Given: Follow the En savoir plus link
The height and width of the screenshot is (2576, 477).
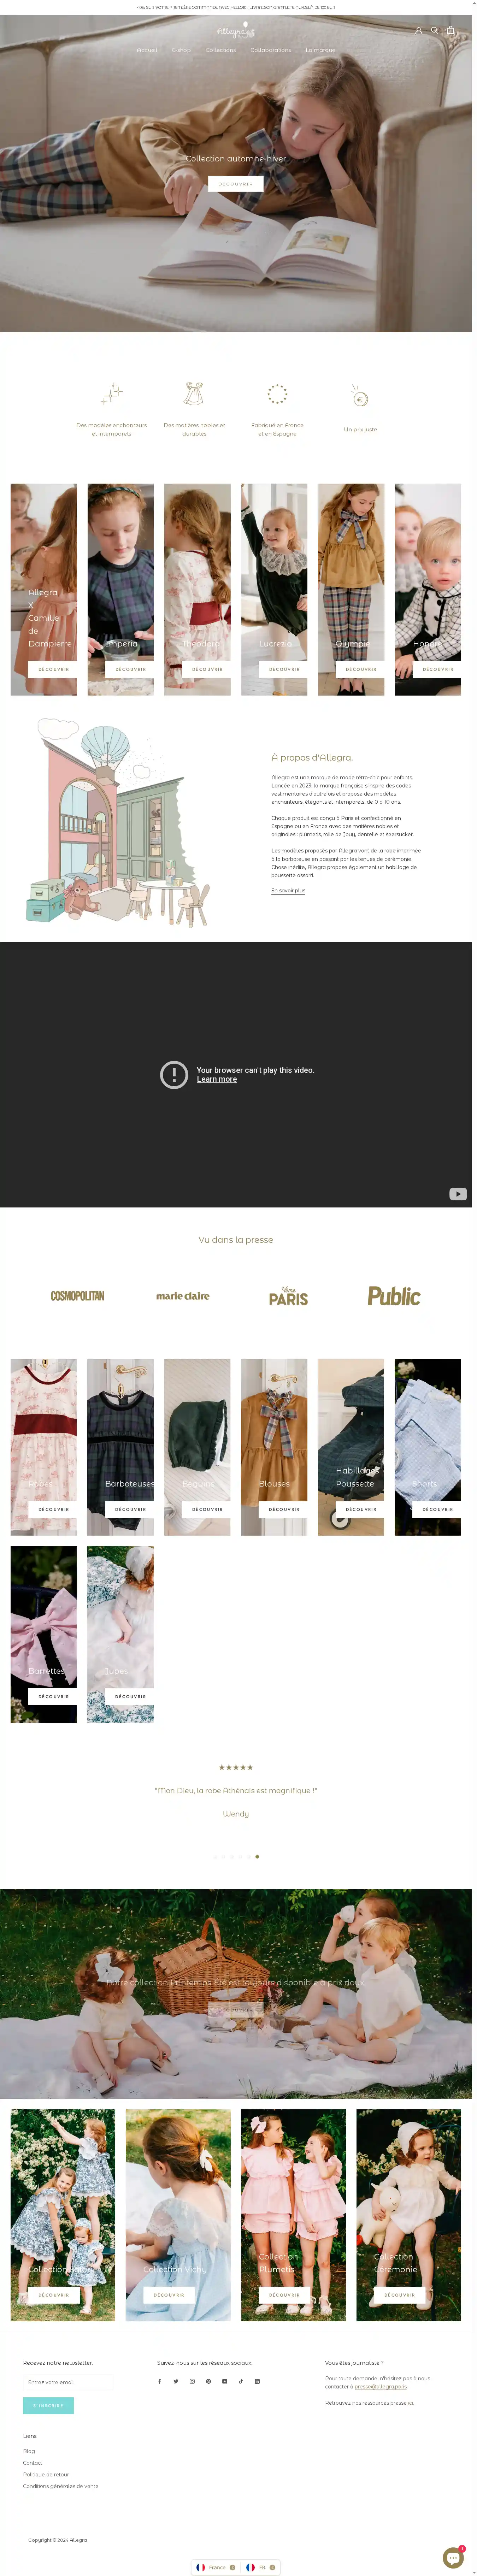Looking at the screenshot, I should point(288,890).
